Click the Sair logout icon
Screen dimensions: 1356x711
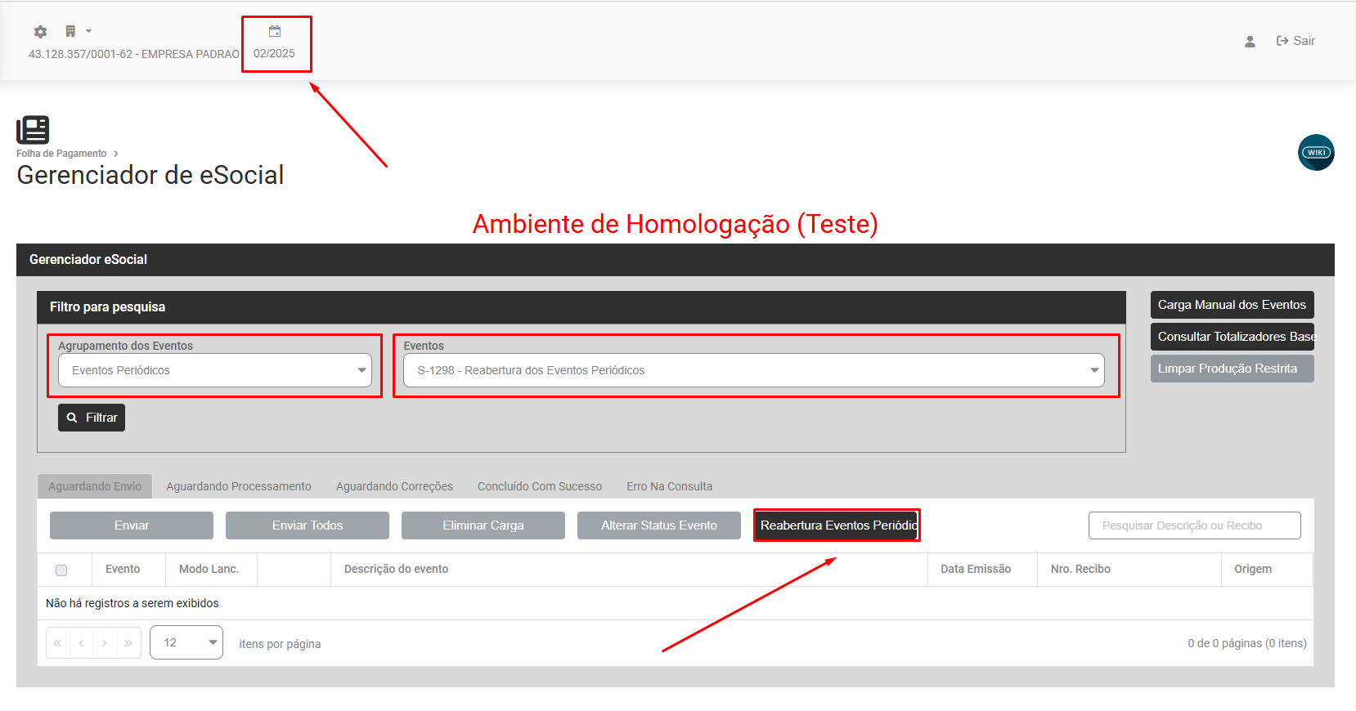point(1282,41)
